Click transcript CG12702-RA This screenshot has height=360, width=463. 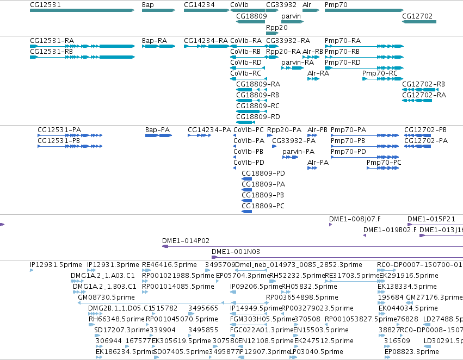[x=417, y=101]
